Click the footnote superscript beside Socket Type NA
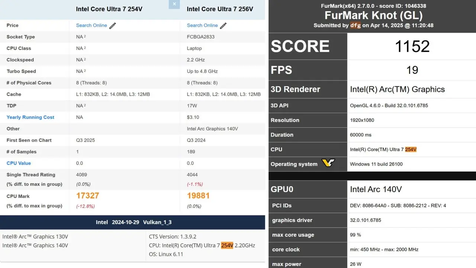The image size is (476, 268). point(85,36)
